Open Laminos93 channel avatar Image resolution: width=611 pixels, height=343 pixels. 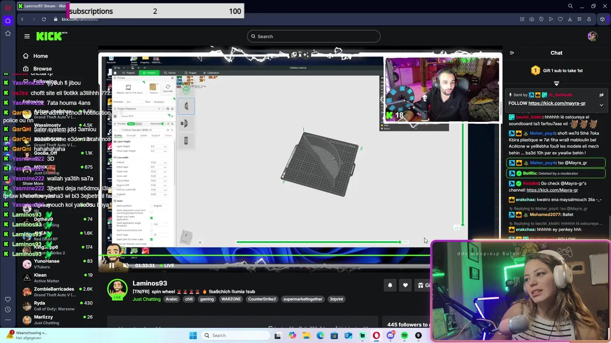(x=117, y=290)
